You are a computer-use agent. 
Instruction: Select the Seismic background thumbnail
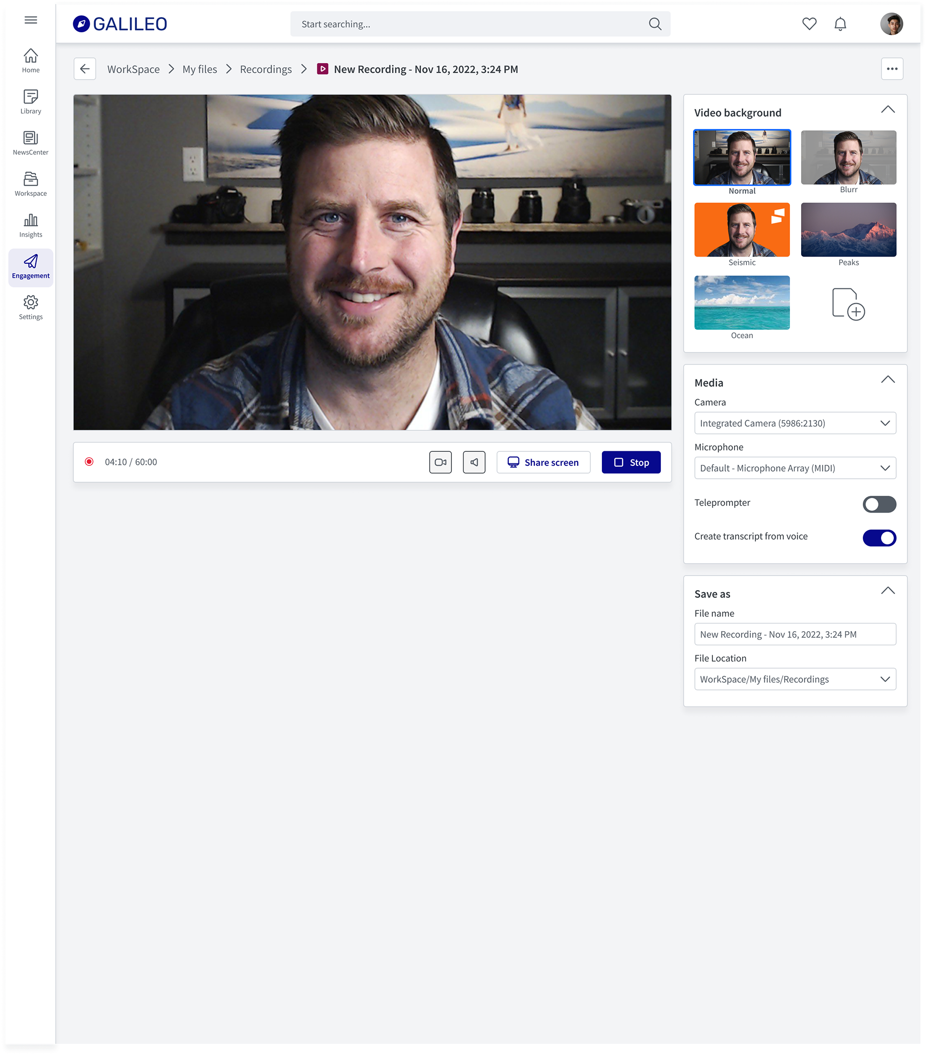click(x=741, y=230)
